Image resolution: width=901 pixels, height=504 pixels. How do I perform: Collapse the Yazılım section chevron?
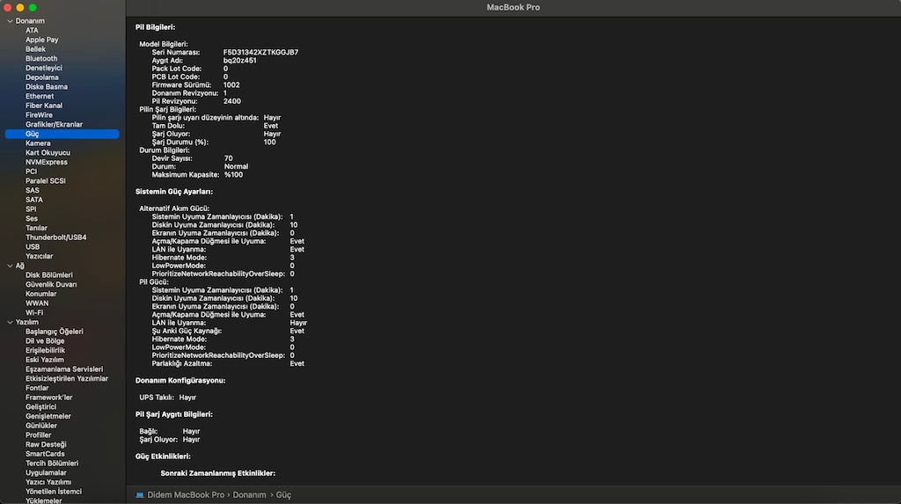[10, 323]
